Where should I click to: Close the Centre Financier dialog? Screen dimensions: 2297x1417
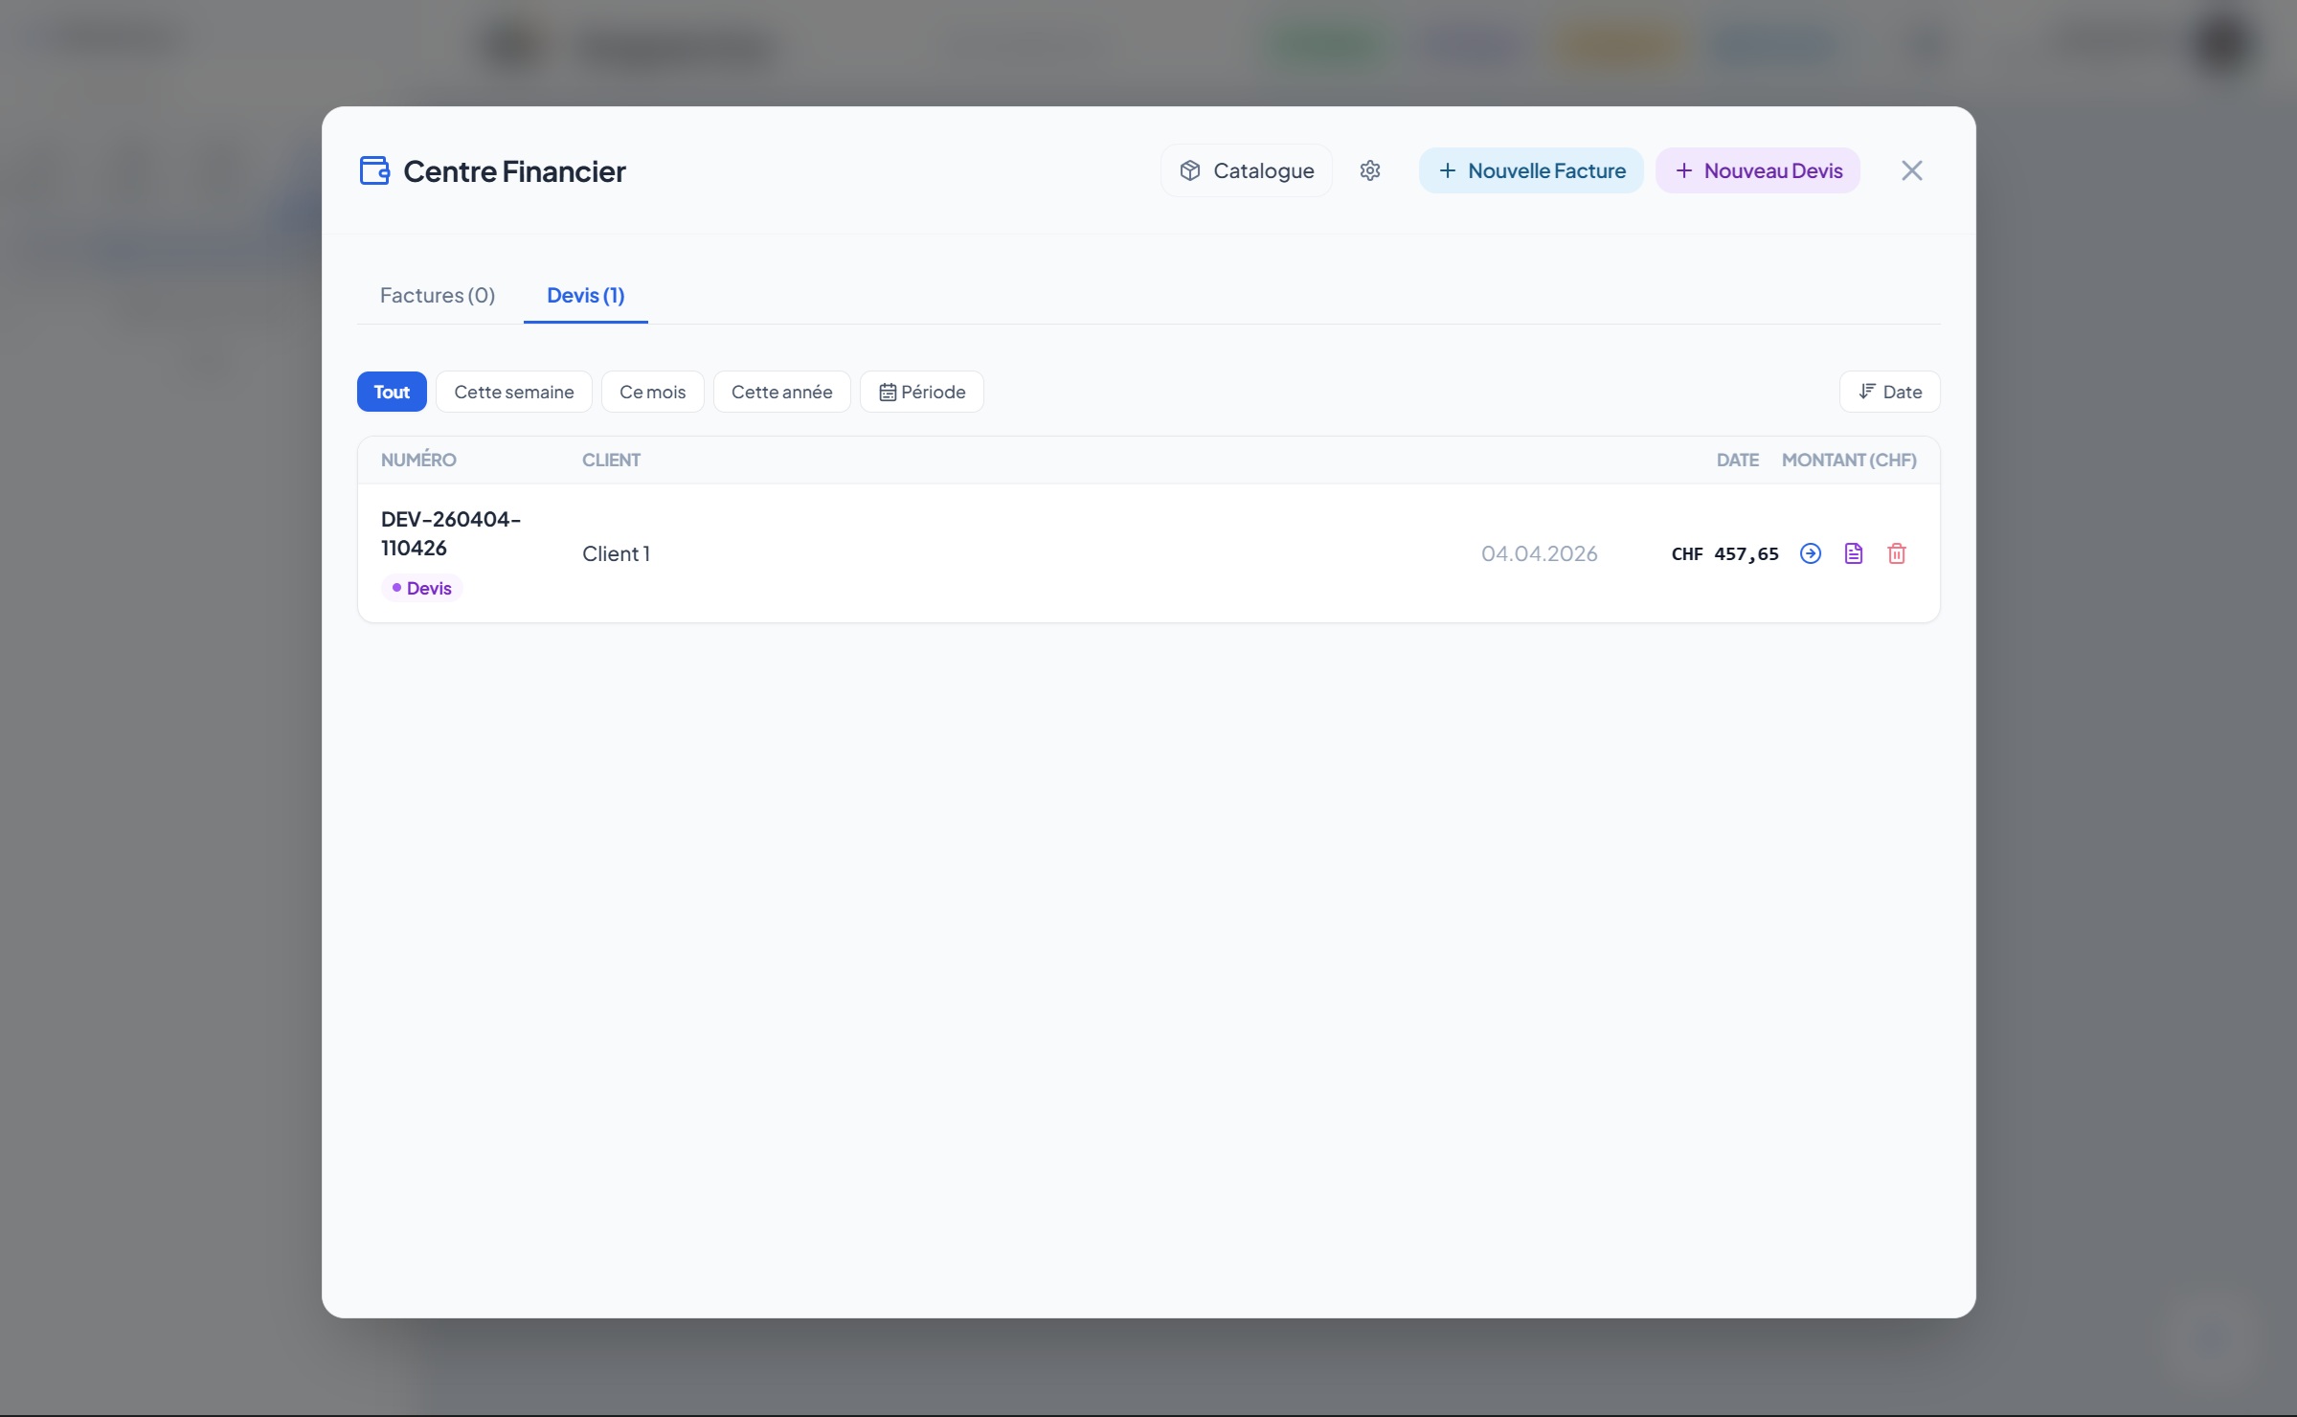tap(1911, 170)
